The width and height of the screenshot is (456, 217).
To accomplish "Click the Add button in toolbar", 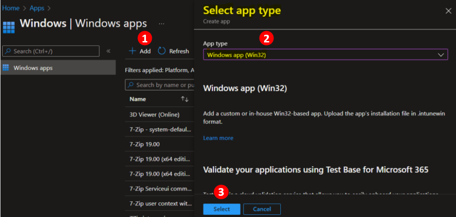I will click(140, 51).
